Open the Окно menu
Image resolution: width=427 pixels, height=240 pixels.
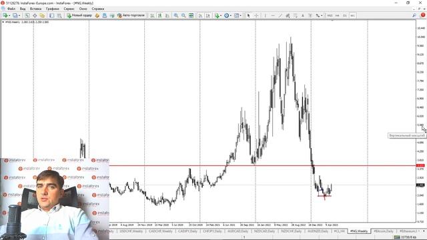(83, 9)
